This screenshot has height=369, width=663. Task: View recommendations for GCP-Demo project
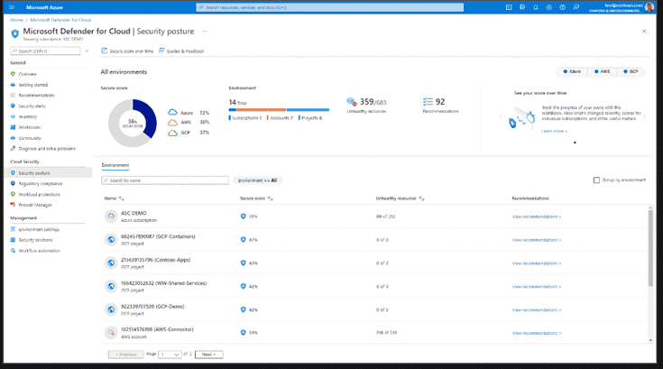[x=536, y=309]
